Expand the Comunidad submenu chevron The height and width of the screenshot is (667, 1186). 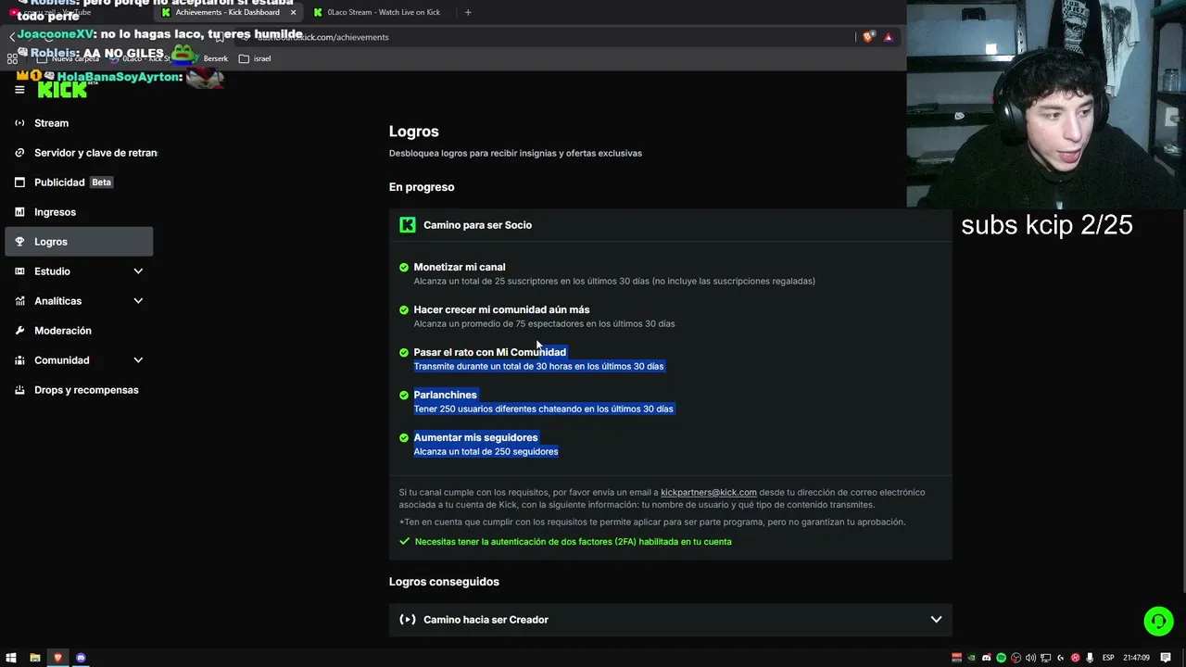pos(138,360)
